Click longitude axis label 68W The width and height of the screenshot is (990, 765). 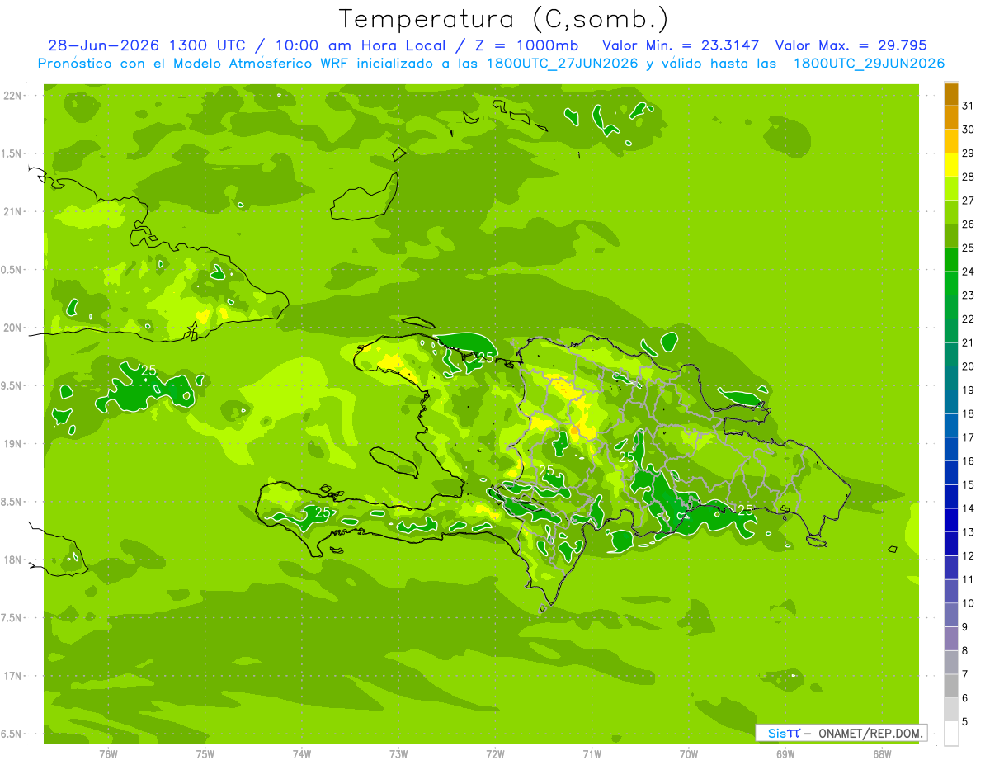[x=882, y=753]
